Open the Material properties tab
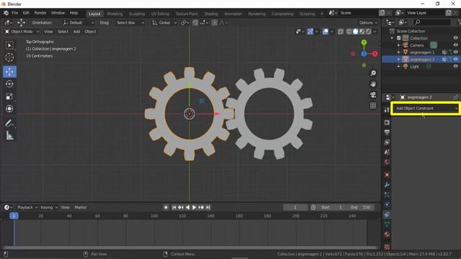Screen dimensions: 461x259 (387, 235)
